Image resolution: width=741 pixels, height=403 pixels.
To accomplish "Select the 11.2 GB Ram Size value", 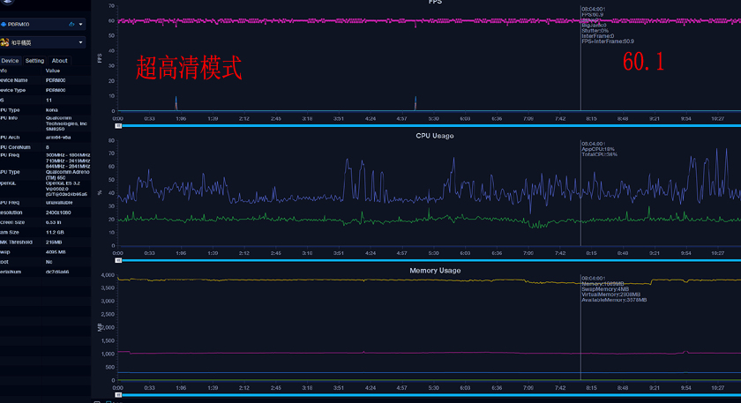I will pyautogui.click(x=55, y=233).
